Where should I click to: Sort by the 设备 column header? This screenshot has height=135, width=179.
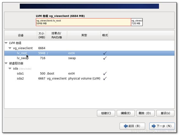(x=21, y=35)
